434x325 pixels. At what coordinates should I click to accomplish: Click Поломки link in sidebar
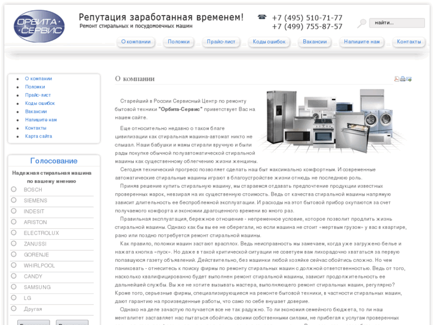[35, 87]
